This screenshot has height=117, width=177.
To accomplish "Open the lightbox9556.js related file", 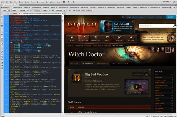I will [144, 7].
